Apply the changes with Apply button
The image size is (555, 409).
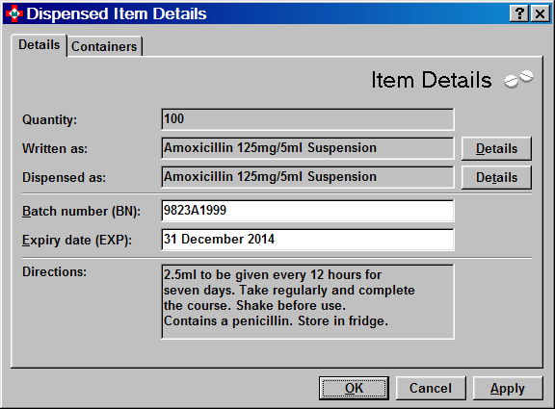pos(508,388)
